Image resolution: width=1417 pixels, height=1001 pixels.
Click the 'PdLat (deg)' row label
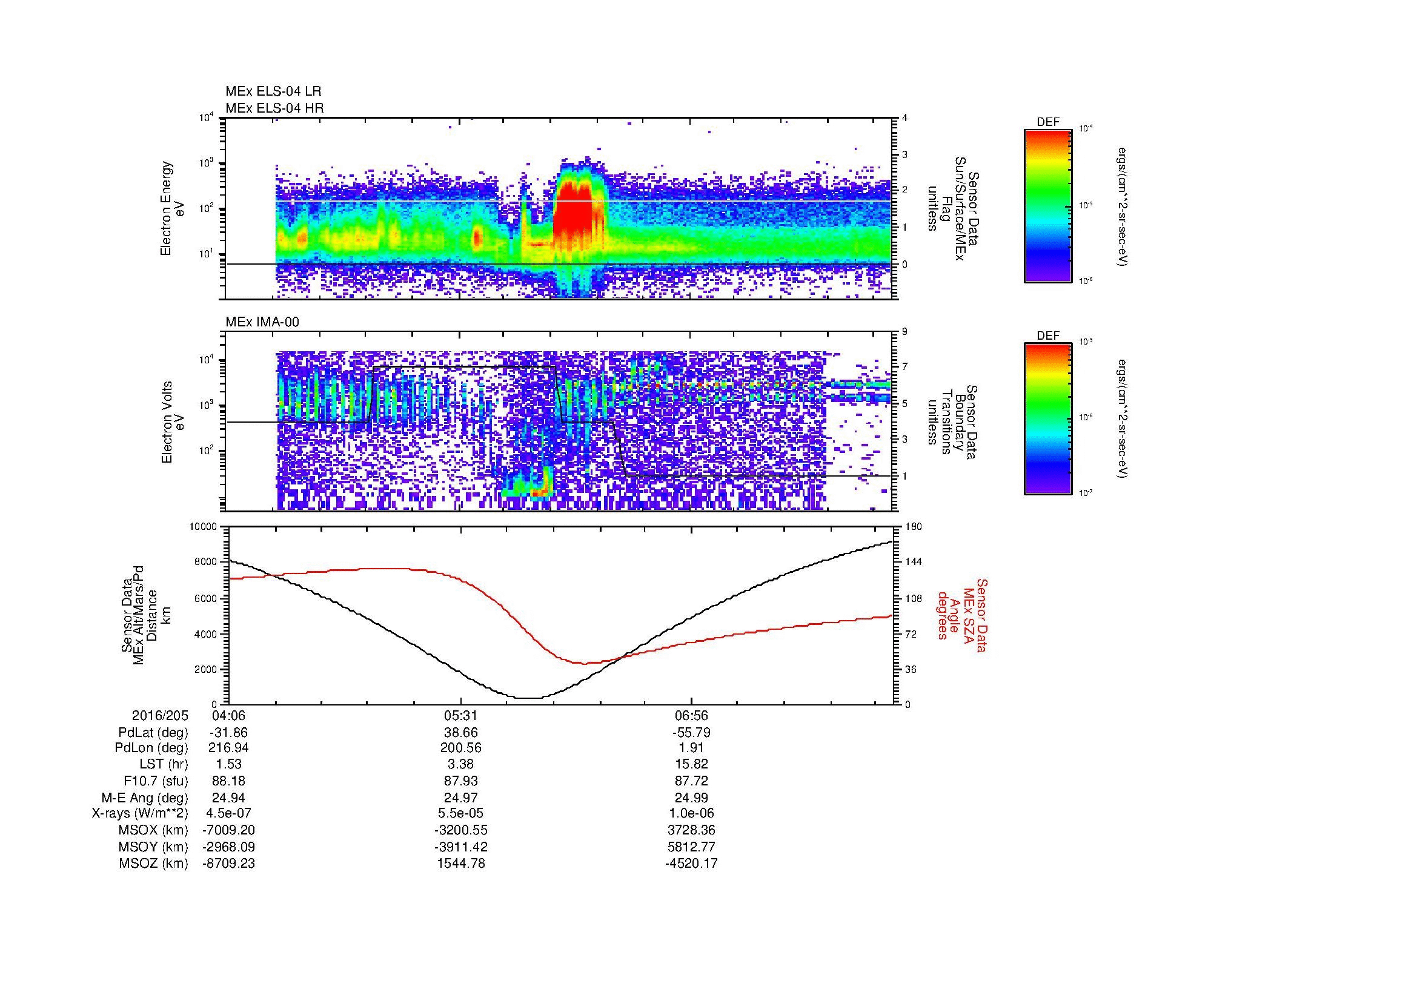(x=153, y=733)
